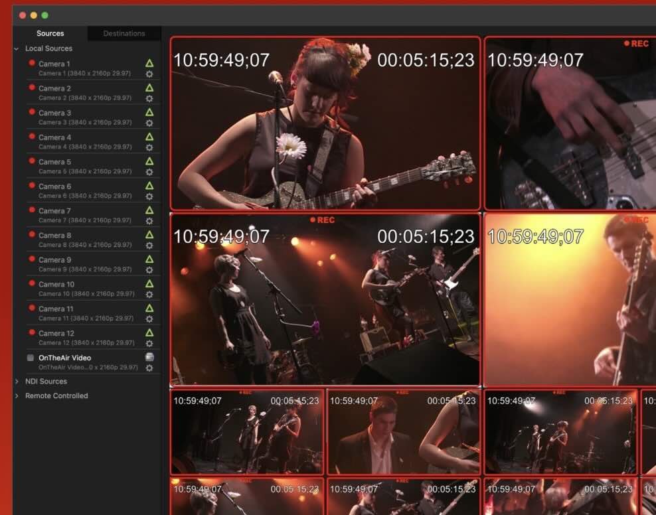This screenshot has width=656, height=515.
Task: Collapse the Local Sources group
Action: [x=17, y=48]
